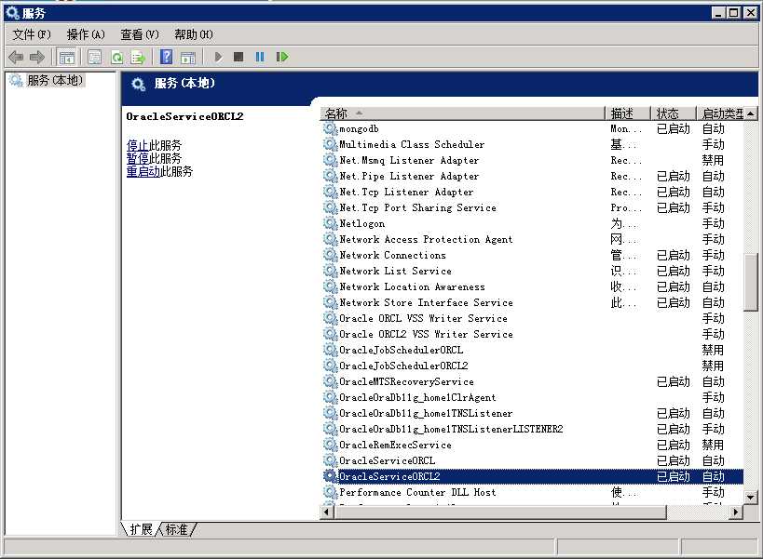Click the 停止 link to stop service
Image resolution: width=763 pixels, height=559 pixels.
tap(138, 145)
